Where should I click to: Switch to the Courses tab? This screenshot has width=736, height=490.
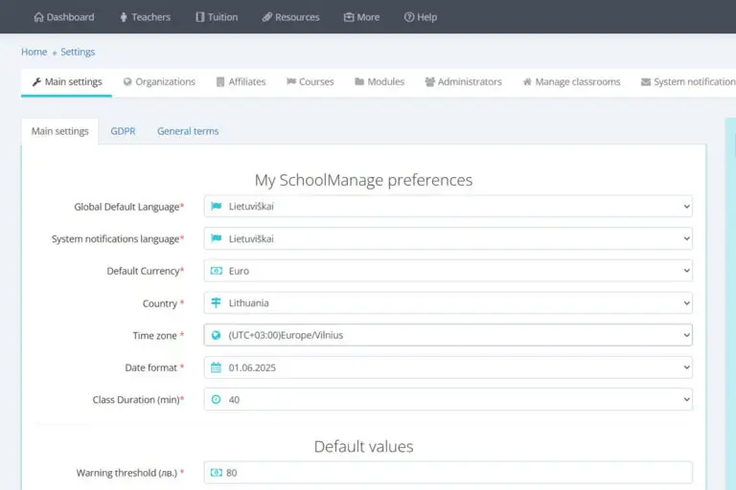point(310,82)
